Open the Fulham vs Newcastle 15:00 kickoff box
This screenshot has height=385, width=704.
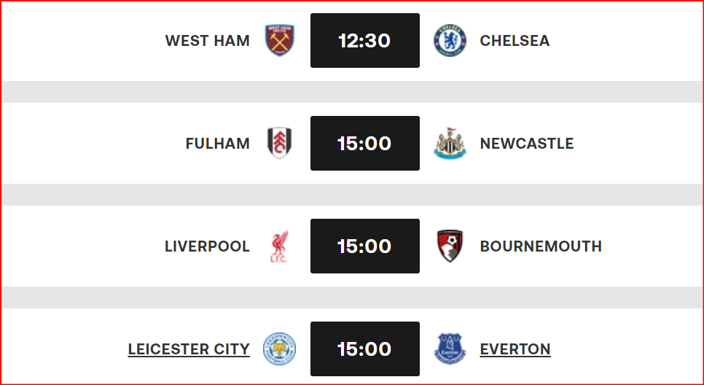coord(364,144)
